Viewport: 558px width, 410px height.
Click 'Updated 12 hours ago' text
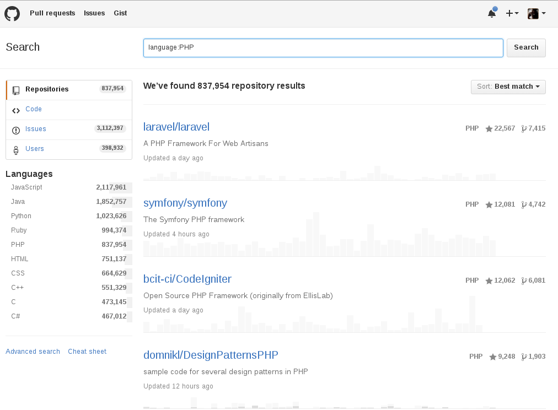pyautogui.click(x=178, y=386)
